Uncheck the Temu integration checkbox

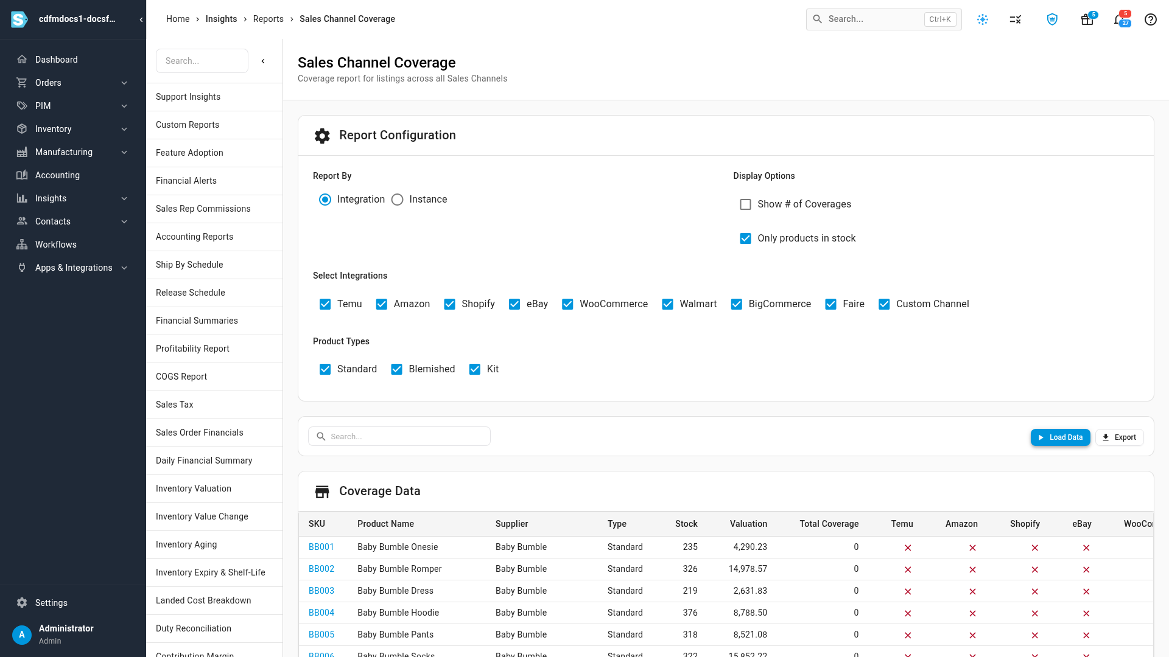click(325, 304)
